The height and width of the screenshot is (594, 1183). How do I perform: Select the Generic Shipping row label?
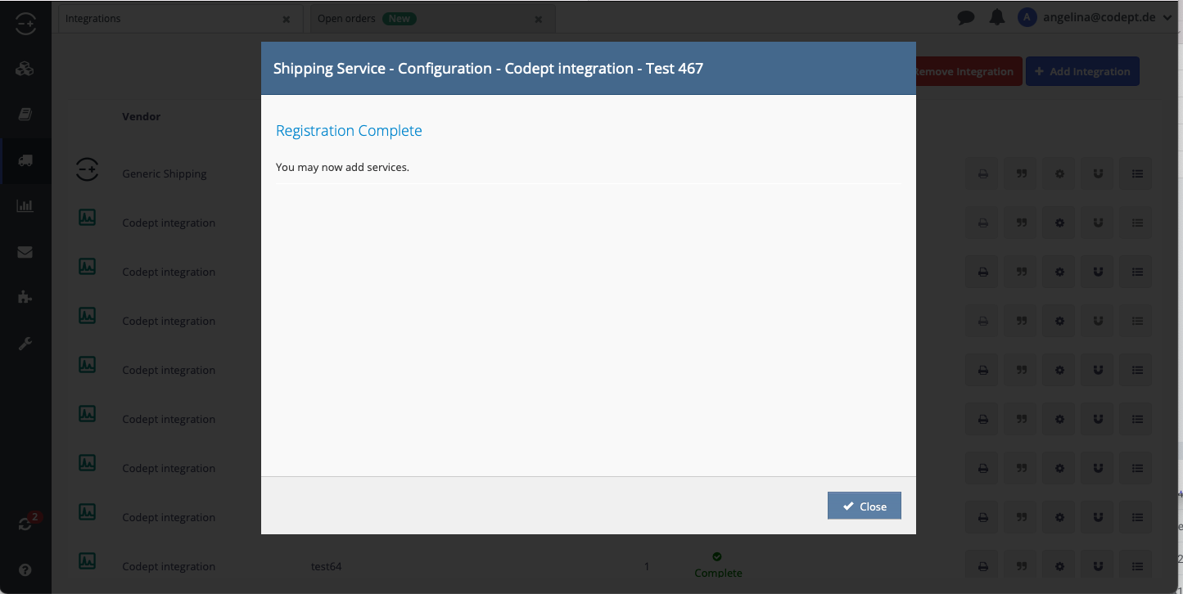tap(165, 173)
